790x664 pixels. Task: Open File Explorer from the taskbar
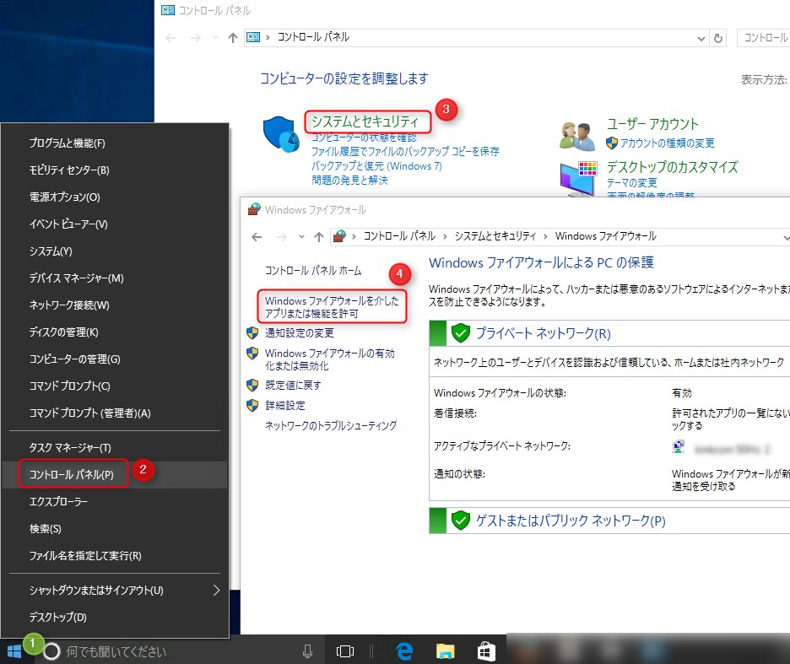[445, 651]
